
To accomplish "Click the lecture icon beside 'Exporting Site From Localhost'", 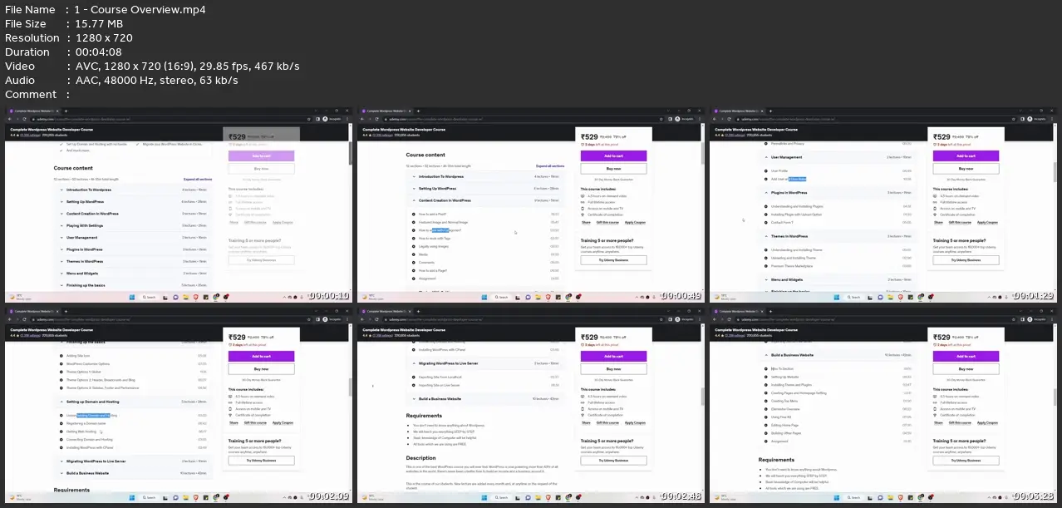I will 414,377.
